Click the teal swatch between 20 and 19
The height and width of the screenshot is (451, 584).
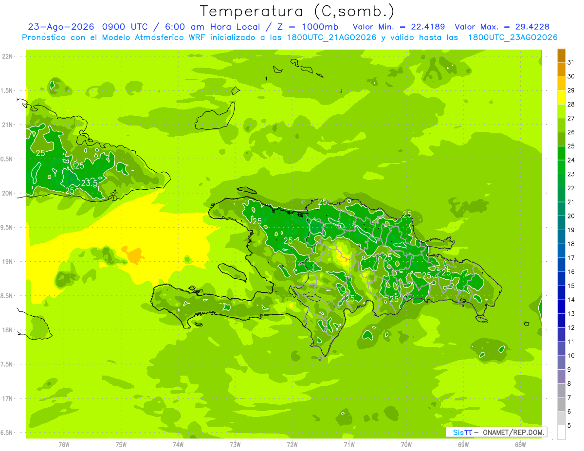coord(561,223)
